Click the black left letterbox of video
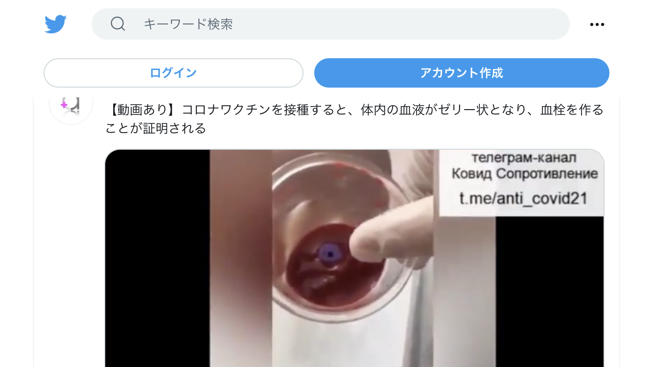This screenshot has height=367, width=653. 158,258
